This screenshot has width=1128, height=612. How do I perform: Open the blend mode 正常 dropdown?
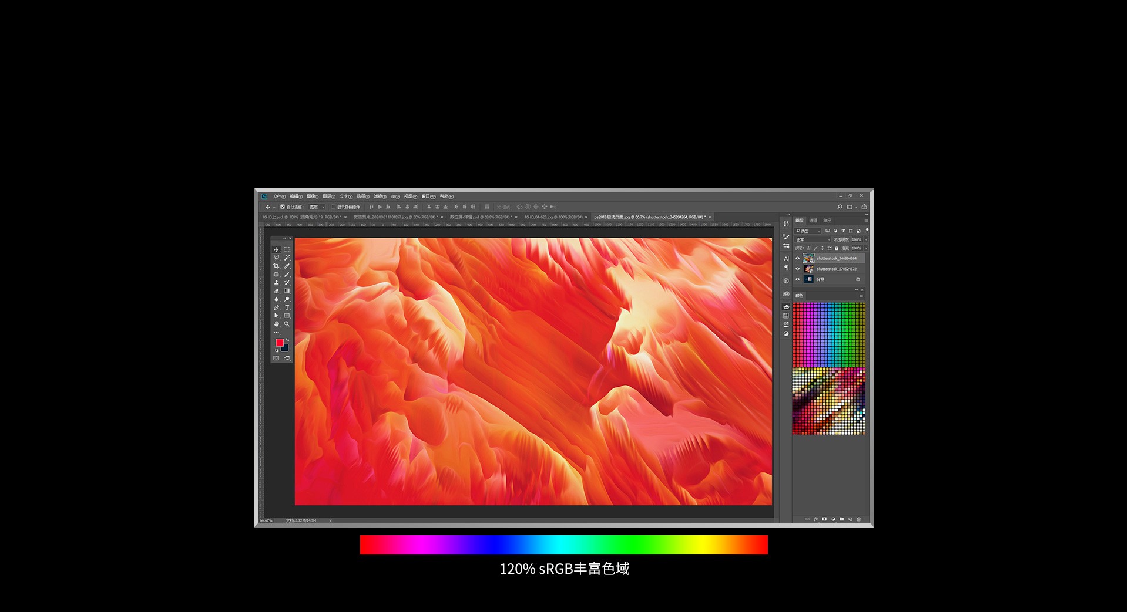click(x=813, y=239)
